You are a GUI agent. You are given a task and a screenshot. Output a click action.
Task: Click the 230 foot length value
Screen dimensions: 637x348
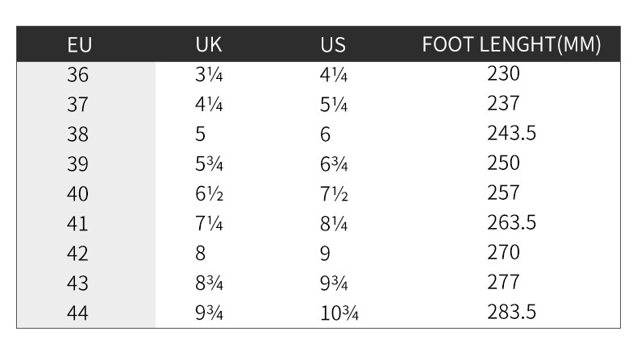pos(503,74)
